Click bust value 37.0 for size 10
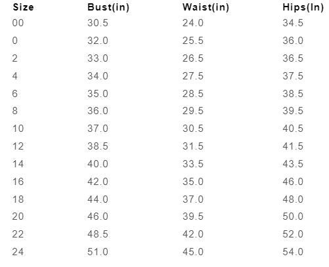The height and width of the screenshot is (267, 329). coord(98,129)
